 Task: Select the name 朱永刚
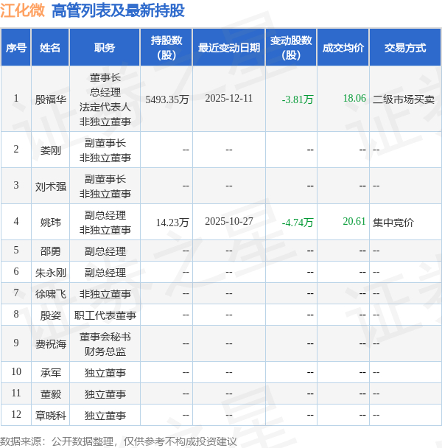[51, 273]
